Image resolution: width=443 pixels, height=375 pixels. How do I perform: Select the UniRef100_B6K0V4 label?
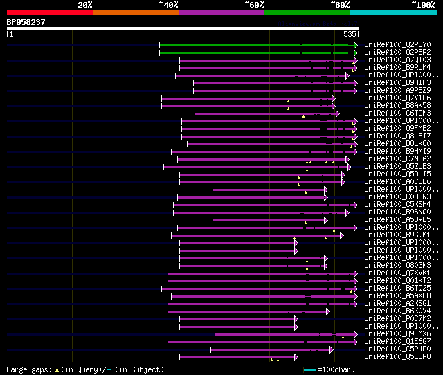coord(397,311)
